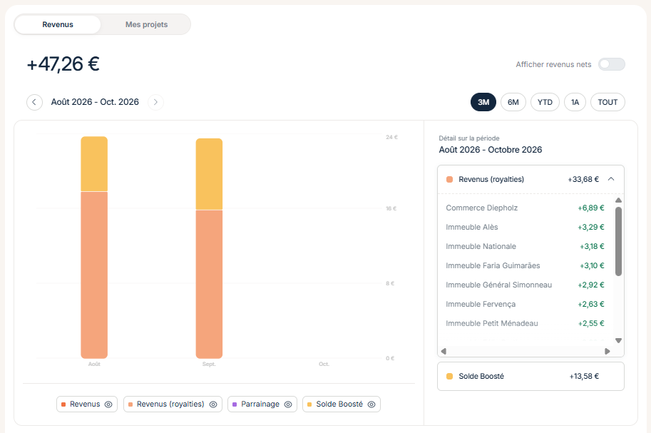The width and height of the screenshot is (651, 433).
Task: Select the YTD time range
Action: (x=545, y=102)
